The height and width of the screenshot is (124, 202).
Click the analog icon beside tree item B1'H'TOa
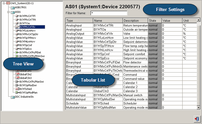point(17,23)
